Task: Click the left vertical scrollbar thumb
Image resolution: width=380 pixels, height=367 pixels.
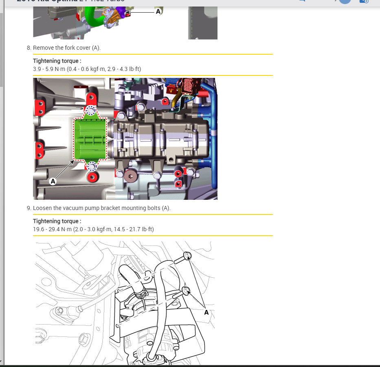Action: (2, 50)
